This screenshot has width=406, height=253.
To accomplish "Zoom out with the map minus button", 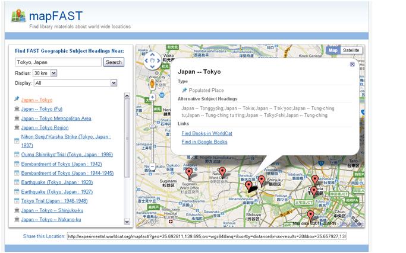I will (x=152, y=166).
